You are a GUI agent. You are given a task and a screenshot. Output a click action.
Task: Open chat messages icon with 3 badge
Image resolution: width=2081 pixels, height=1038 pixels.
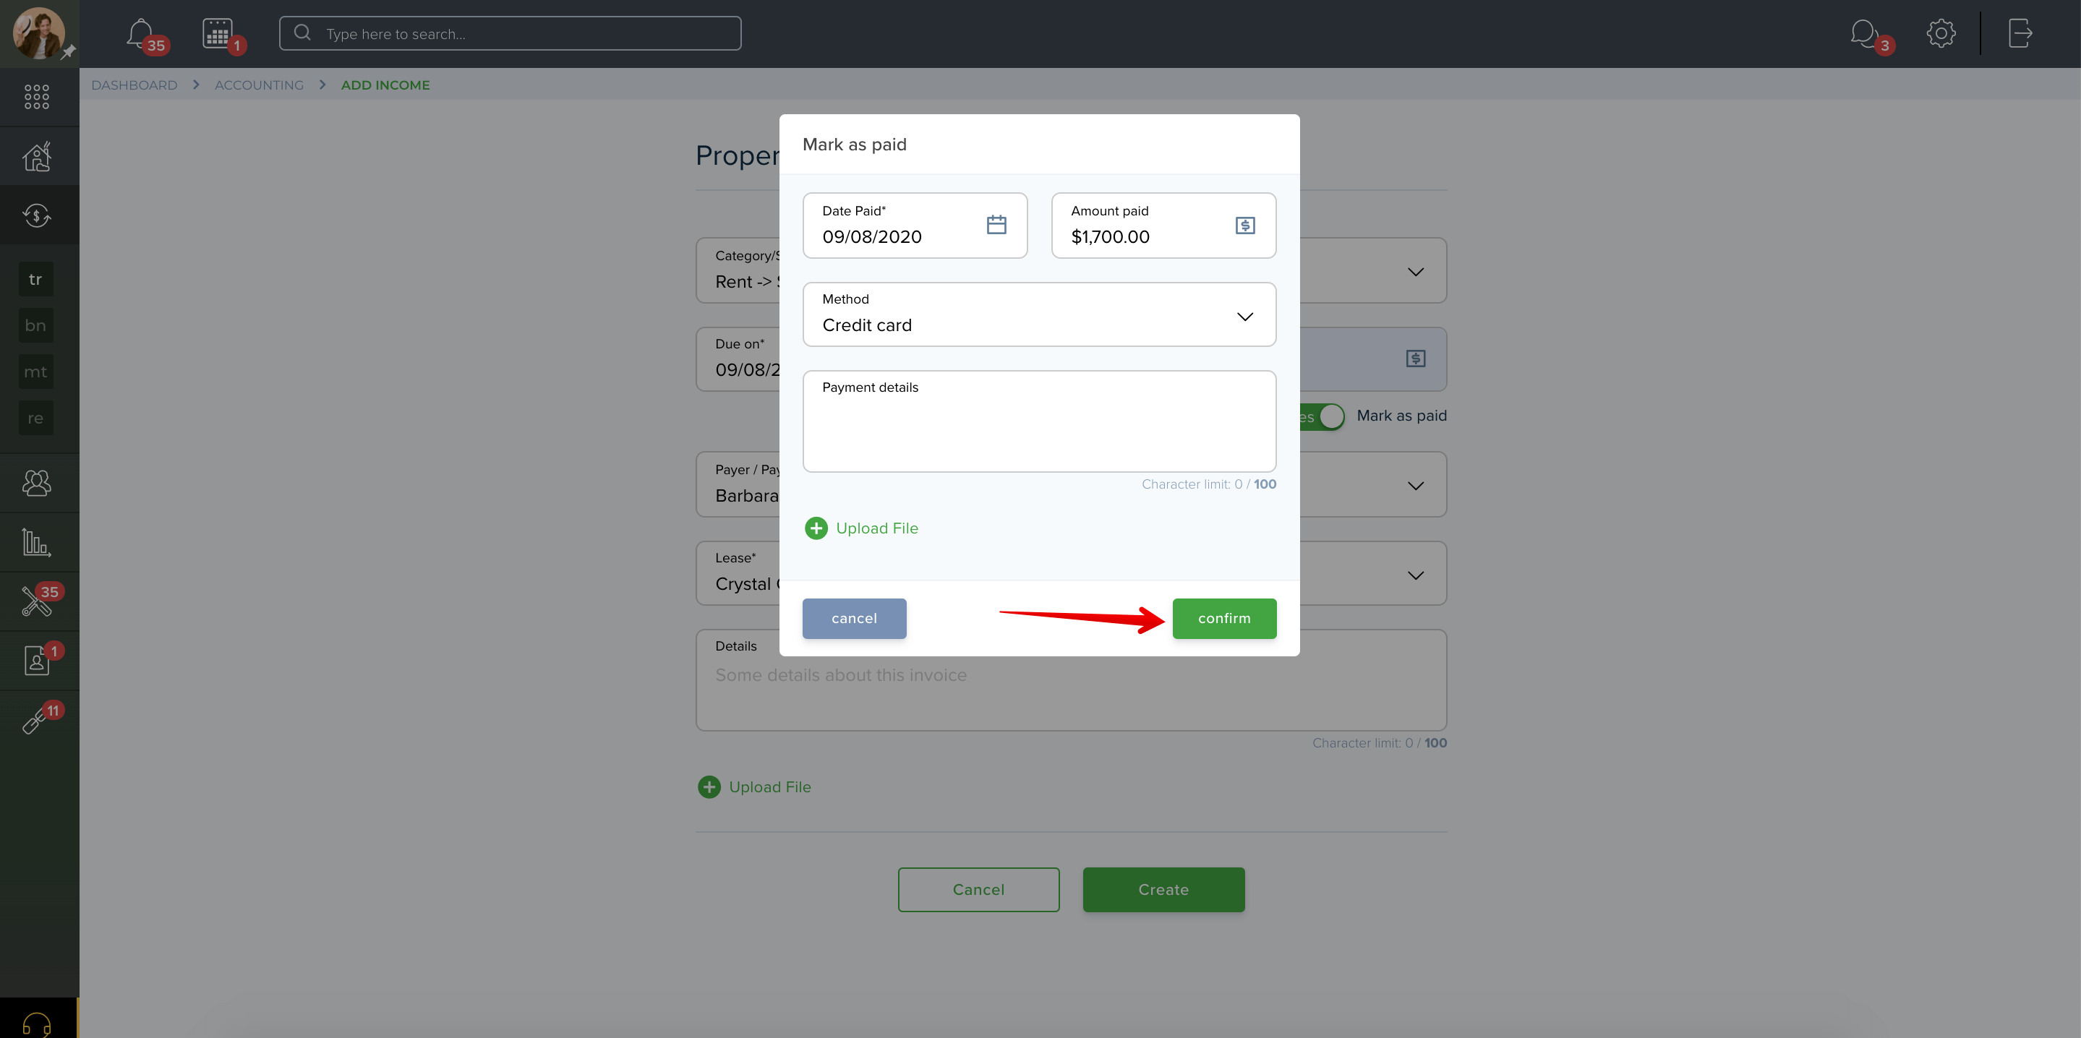point(1866,34)
